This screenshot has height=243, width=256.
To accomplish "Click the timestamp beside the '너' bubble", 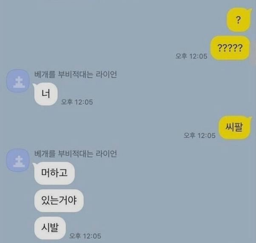I will click(77, 102).
